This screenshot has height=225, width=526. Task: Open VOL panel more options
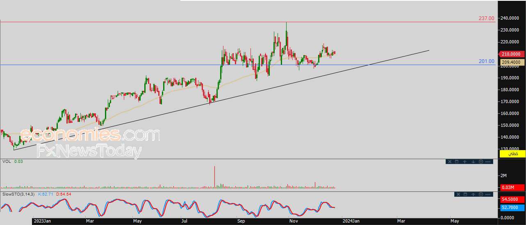pyautogui.click(x=488, y=162)
